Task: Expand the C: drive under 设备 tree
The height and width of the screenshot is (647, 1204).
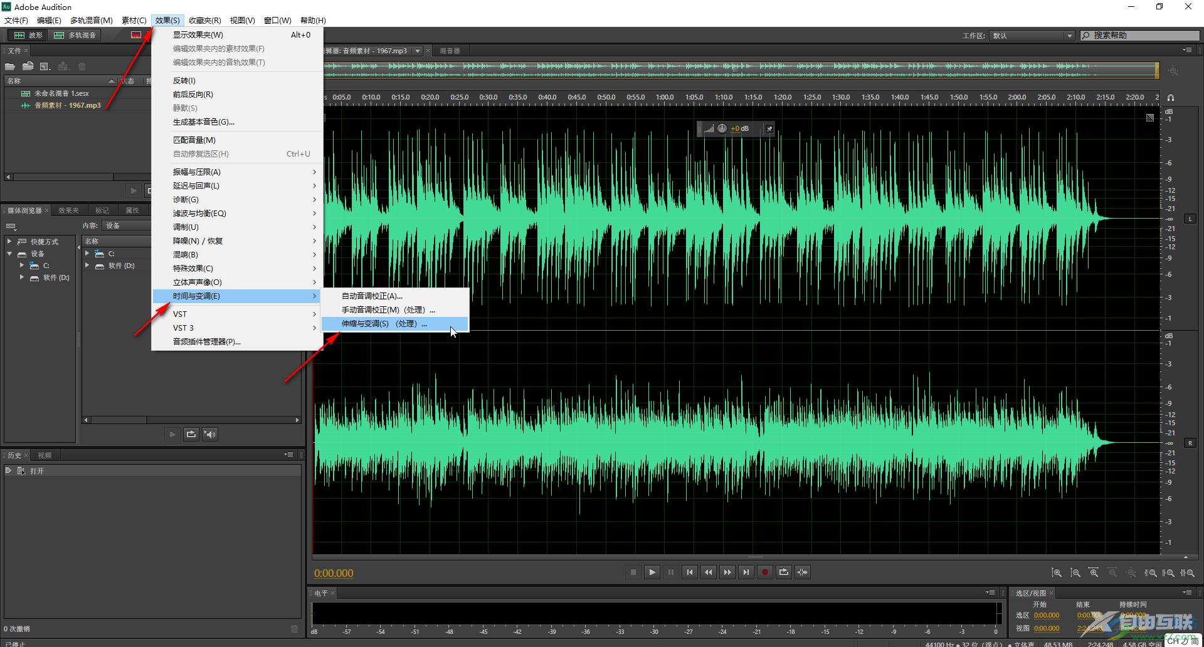Action: (x=22, y=266)
